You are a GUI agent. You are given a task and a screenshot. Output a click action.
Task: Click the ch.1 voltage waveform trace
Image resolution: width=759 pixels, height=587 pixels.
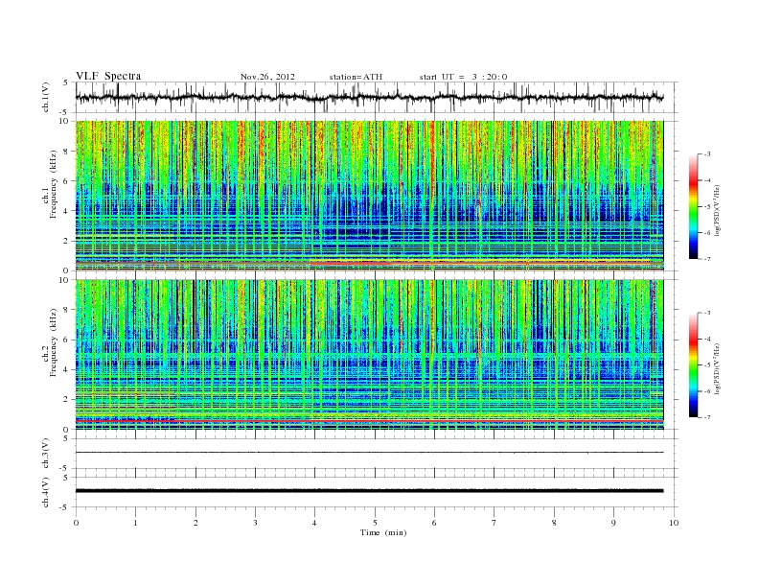369,97
